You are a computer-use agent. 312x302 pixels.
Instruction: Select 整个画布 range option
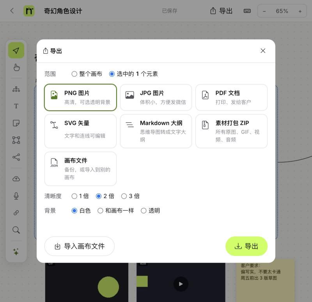pyautogui.click(x=87, y=74)
